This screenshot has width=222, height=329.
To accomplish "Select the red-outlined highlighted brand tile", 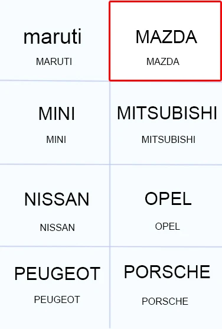I will pos(165,41).
